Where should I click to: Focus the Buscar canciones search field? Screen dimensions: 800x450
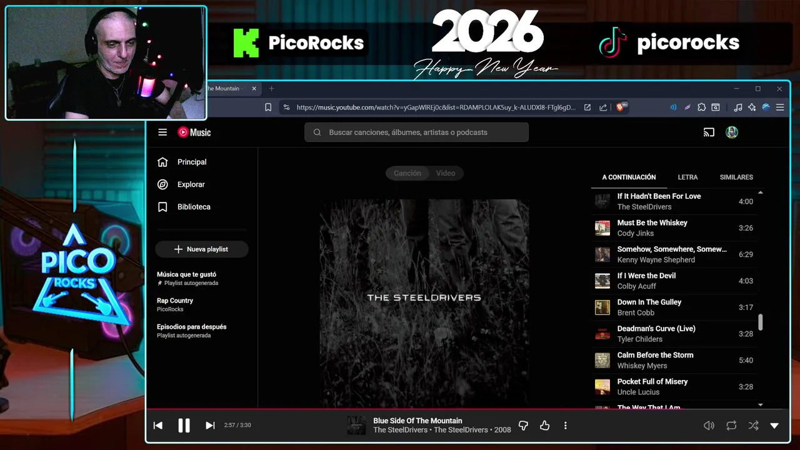click(416, 132)
